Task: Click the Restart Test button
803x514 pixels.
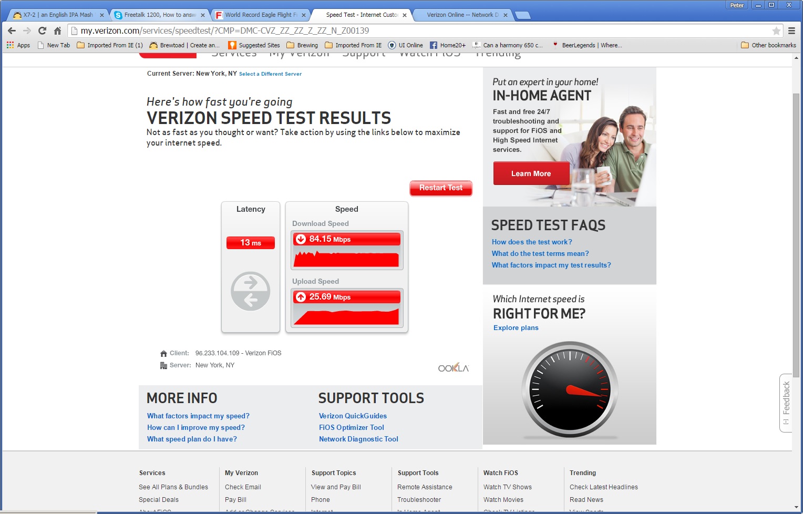Action: pyautogui.click(x=441, y=188)
